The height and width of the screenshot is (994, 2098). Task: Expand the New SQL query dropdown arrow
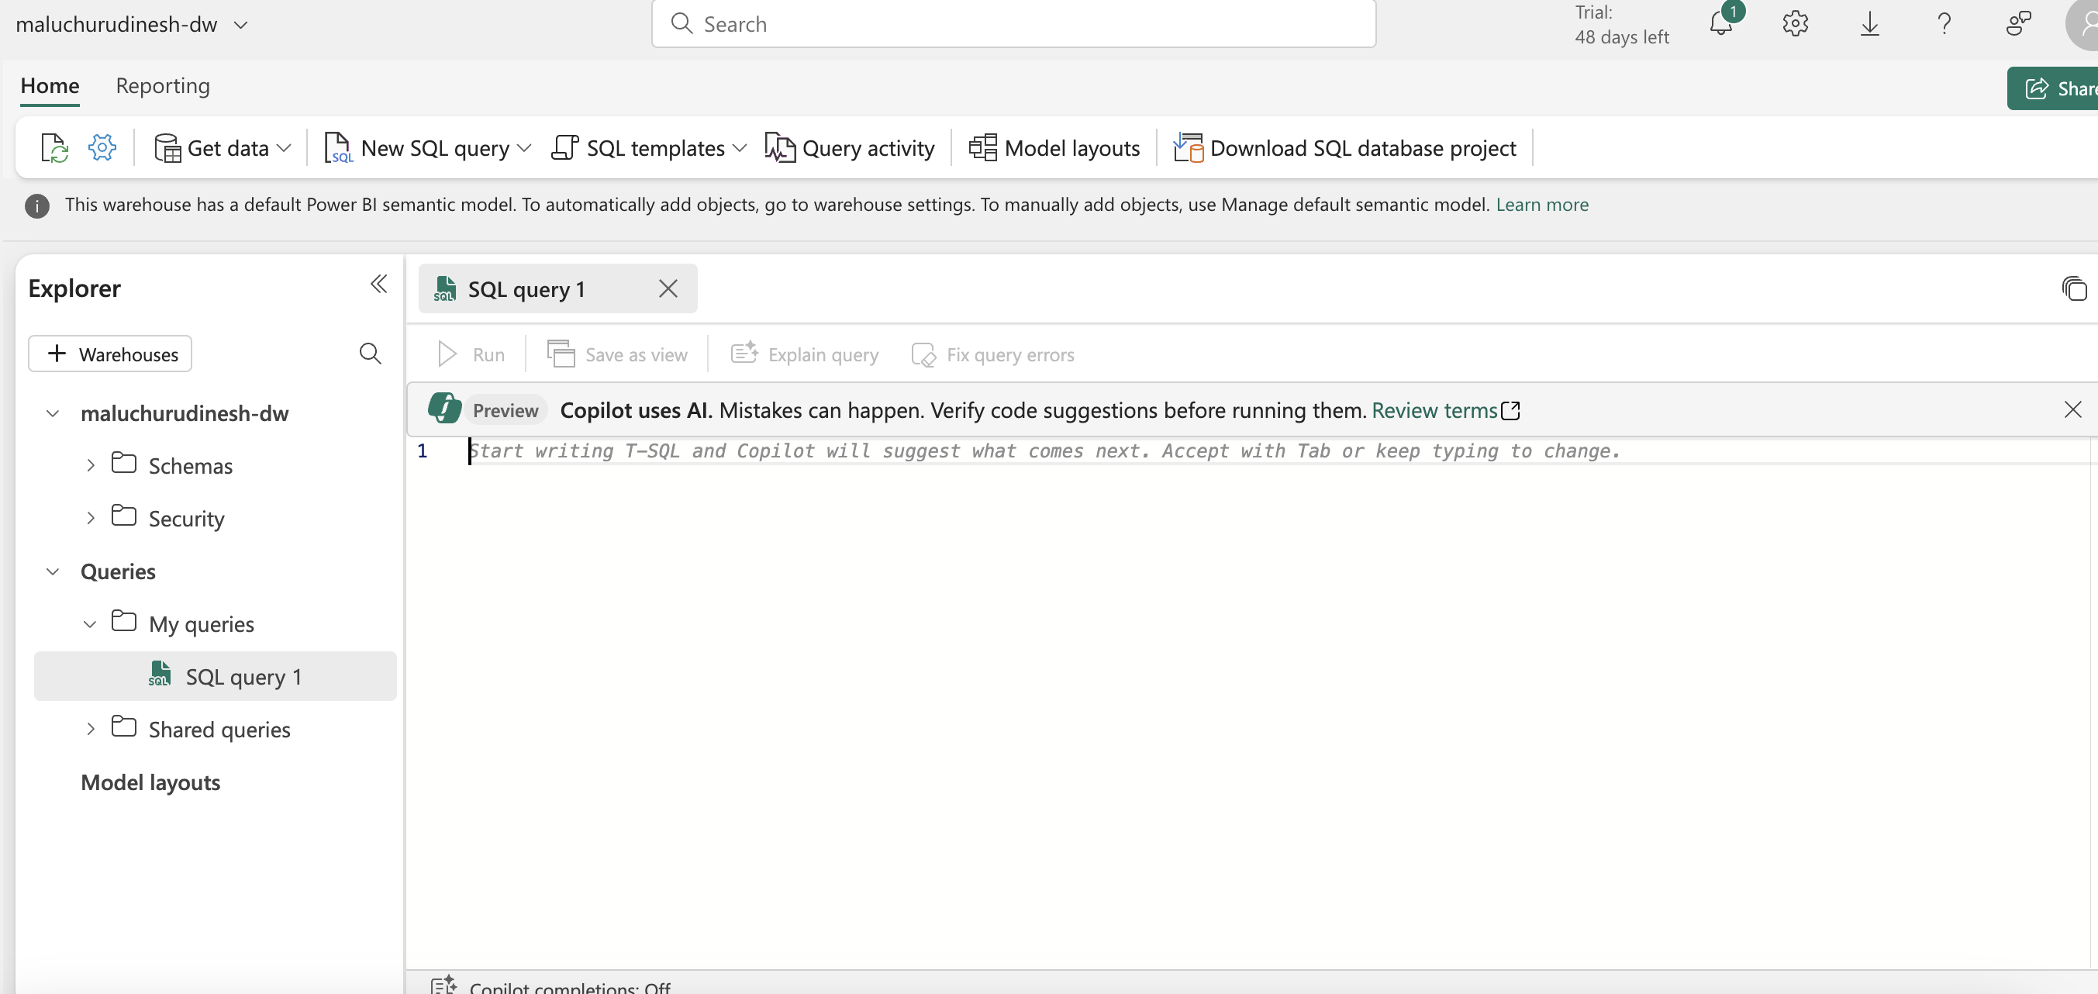click(x=524, y=148)
